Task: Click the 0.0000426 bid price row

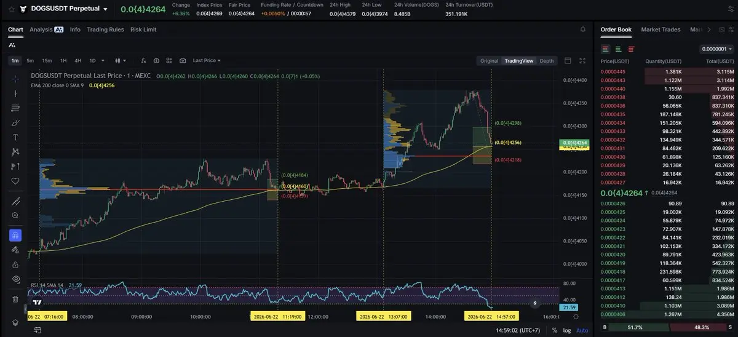Action: [667, 204]
